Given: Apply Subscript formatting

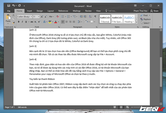Looking at the screenshot, I should tap(36, 22).
